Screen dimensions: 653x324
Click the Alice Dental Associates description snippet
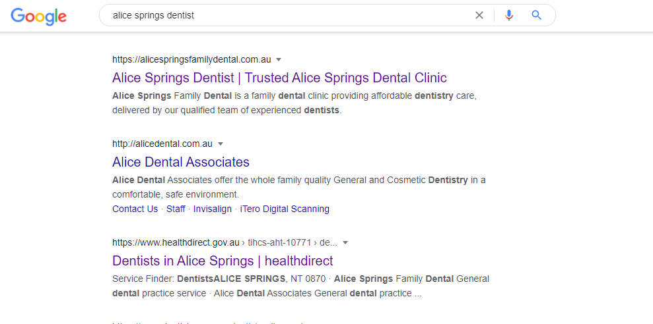[298, 187]
